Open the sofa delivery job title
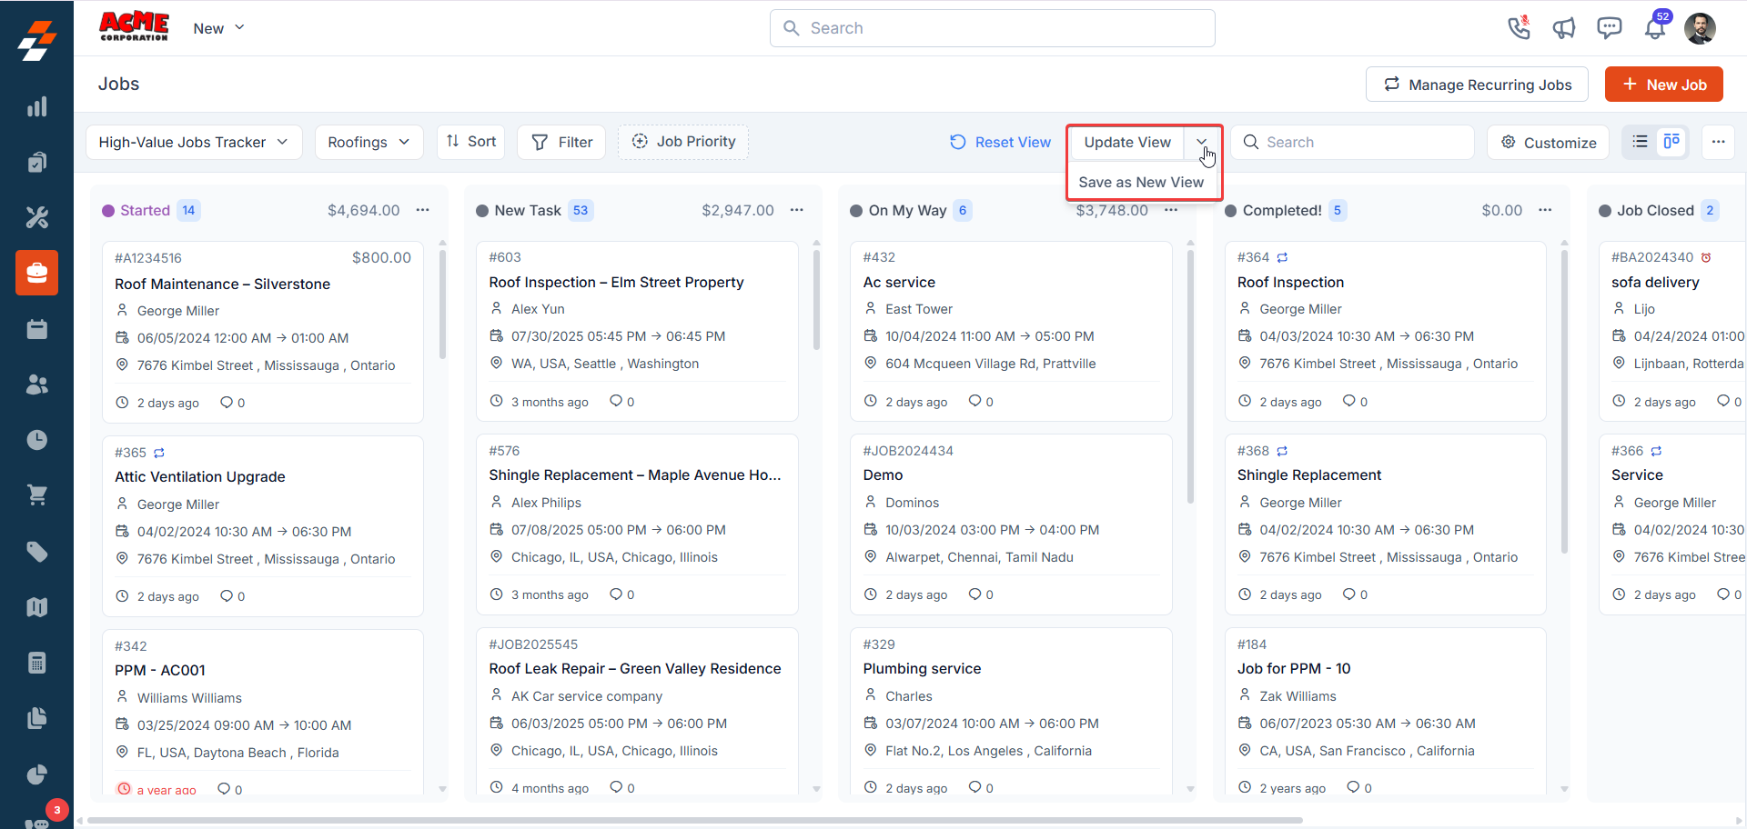Screen dimensions: 1747x829 pyautogui.click(x=1654, y=282)
